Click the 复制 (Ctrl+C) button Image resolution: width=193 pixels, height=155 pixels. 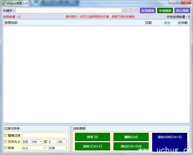[93, 146]
